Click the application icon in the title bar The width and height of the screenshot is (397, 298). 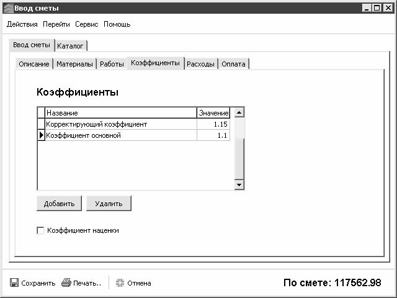[9, 8]
